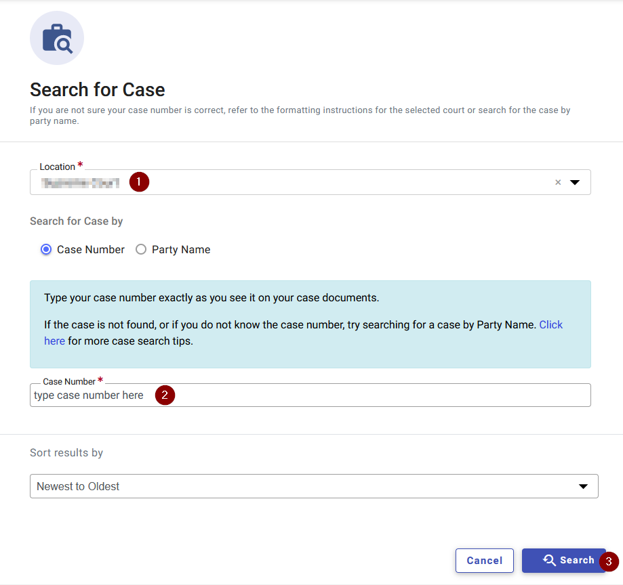Click the Cancel button
The width and height of the screenshot is (623, 585).
[484, 561]
